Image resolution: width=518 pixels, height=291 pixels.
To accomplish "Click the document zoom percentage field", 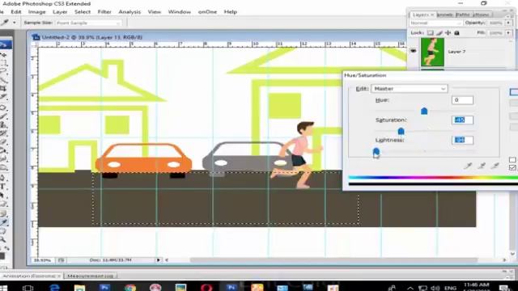I will [x=43, y=260].
